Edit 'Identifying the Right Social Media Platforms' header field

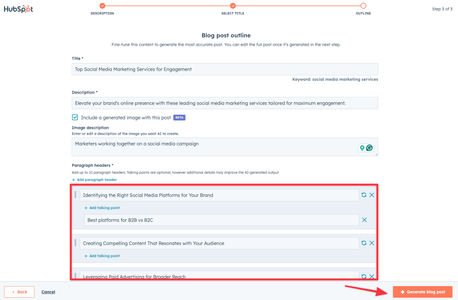[219, 195]
